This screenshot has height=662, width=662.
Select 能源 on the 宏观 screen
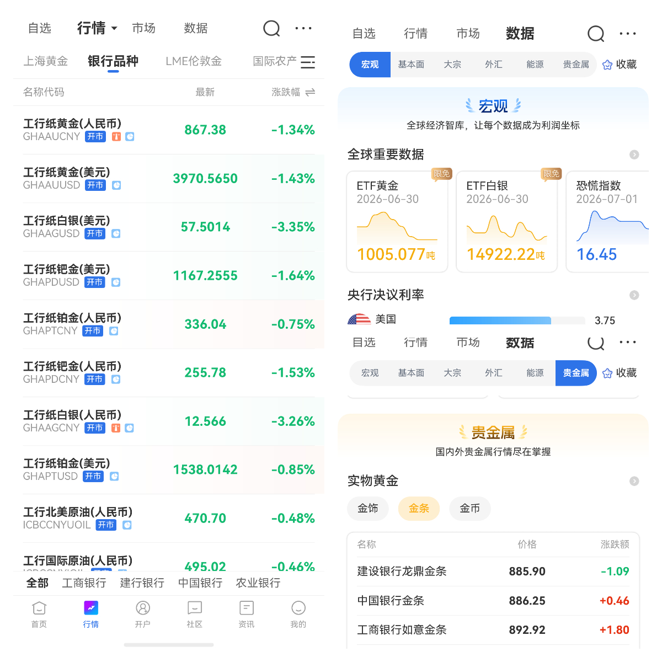535,65
